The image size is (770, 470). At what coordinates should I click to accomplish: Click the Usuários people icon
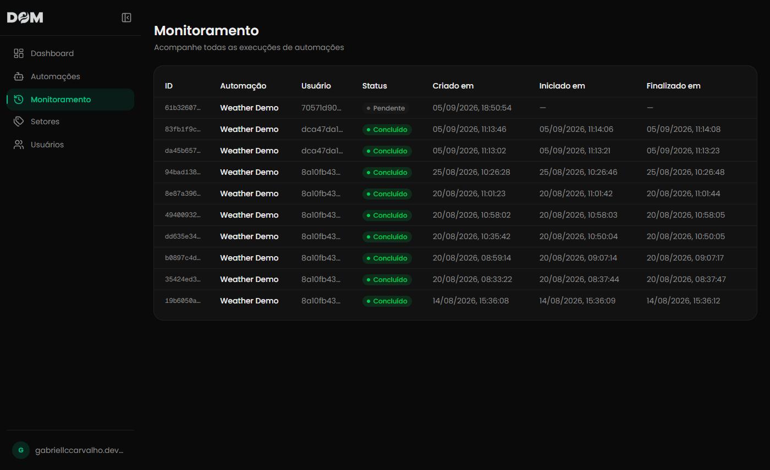[19, 145]
